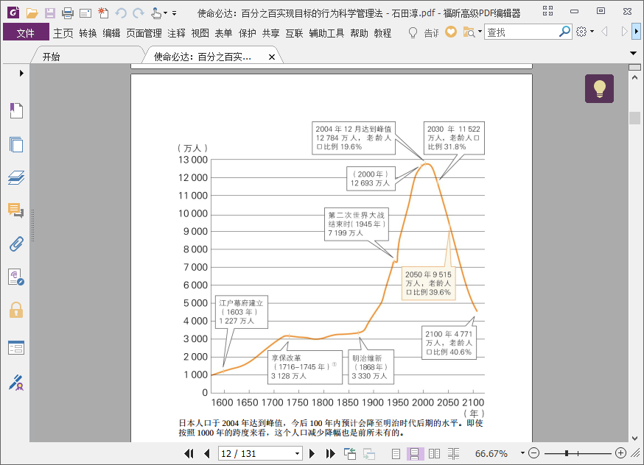The height and width of the screenshot is (465, 644).
Task: Open the pen and ribbon certificate panel
Action: click(16, 382)
